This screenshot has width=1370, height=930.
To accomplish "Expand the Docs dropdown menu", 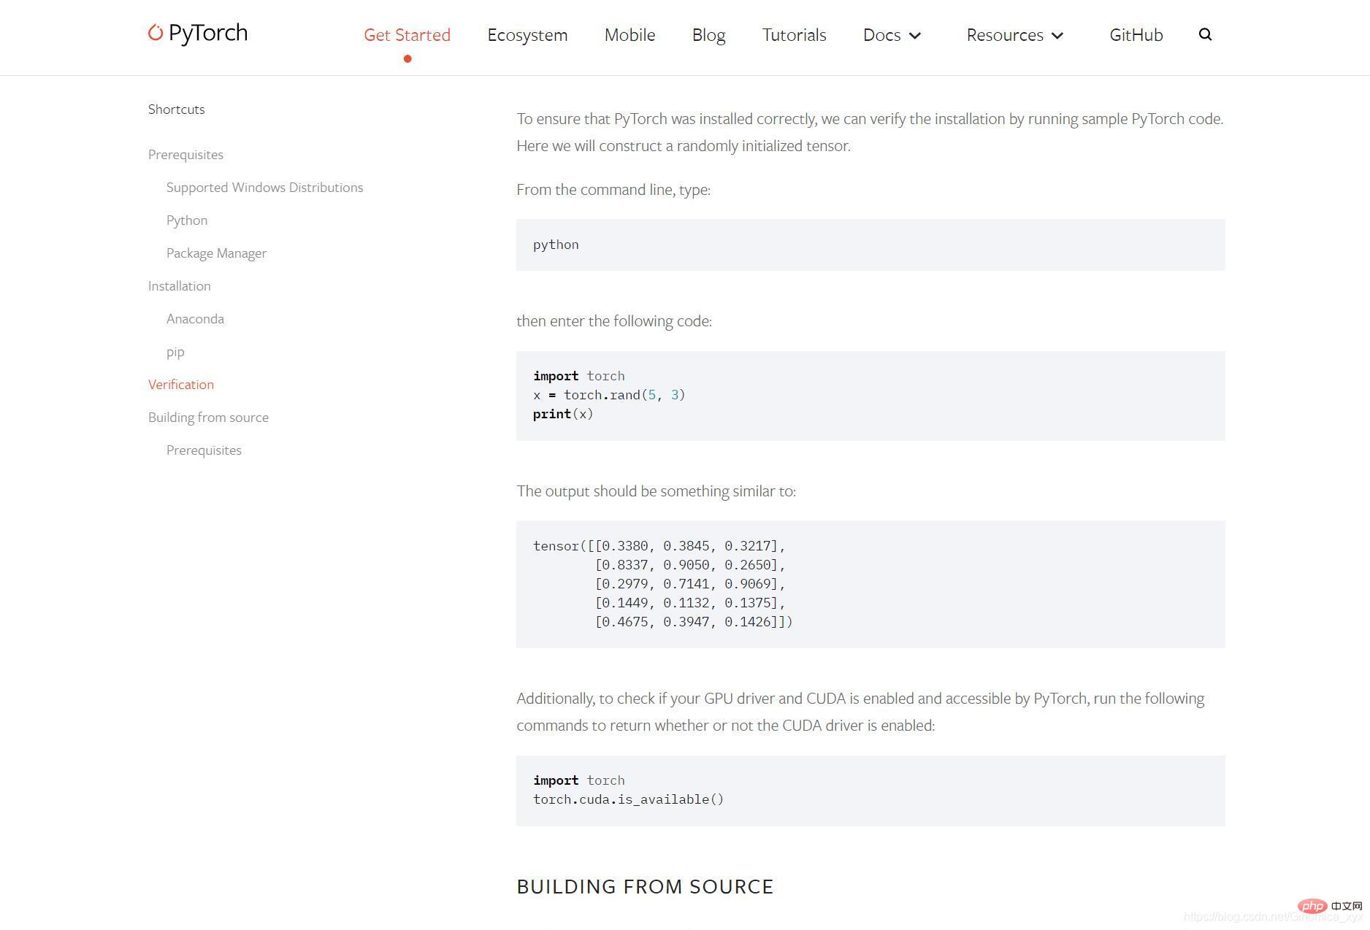I will (892, 35).
